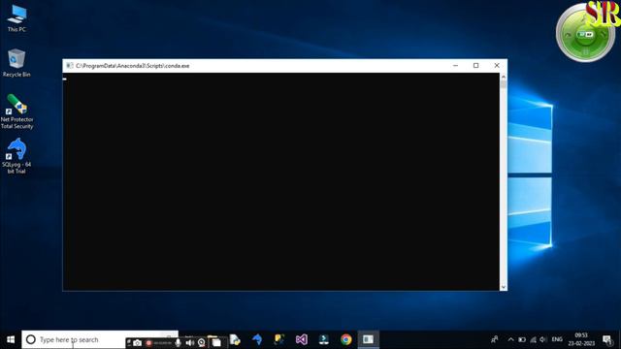This screenshot has height=349, width=621.
Task: Open the network signal tray icon
Action: (x=533, y=339)
